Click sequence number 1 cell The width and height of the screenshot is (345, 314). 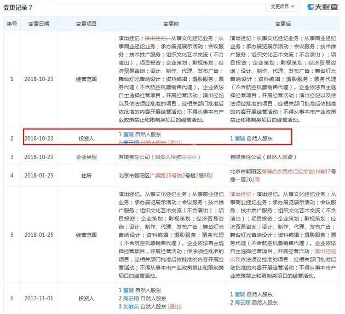click(x=12, y=79)
